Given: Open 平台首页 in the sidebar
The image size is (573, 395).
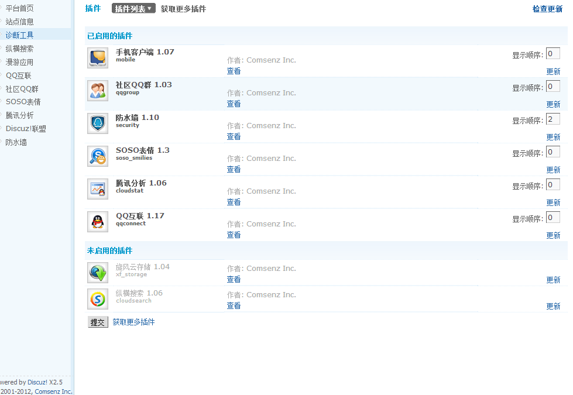Looking at the screenshot, I should 20,8.
